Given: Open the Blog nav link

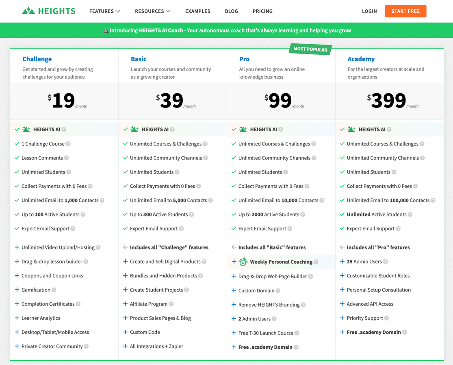Looking at the screenshot, I should [232, 11].
